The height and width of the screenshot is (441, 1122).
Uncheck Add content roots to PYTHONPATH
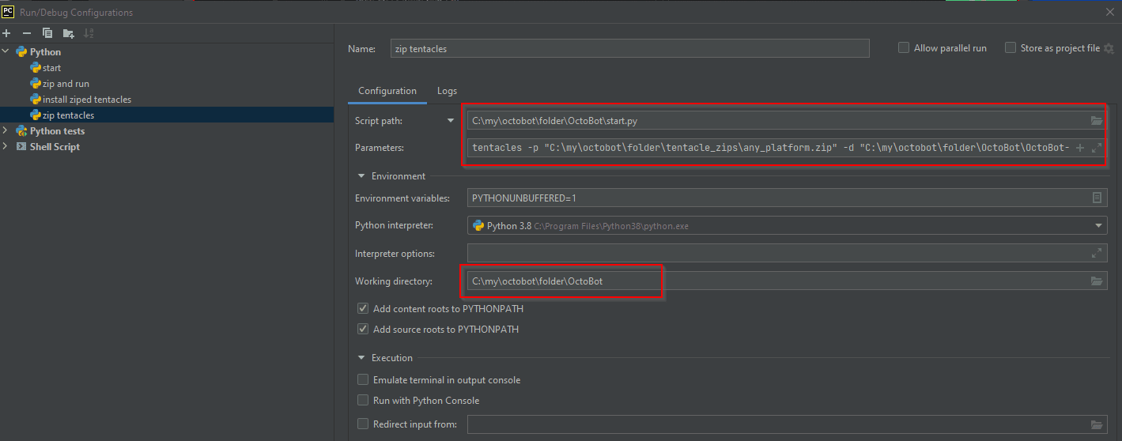[363, 308]
